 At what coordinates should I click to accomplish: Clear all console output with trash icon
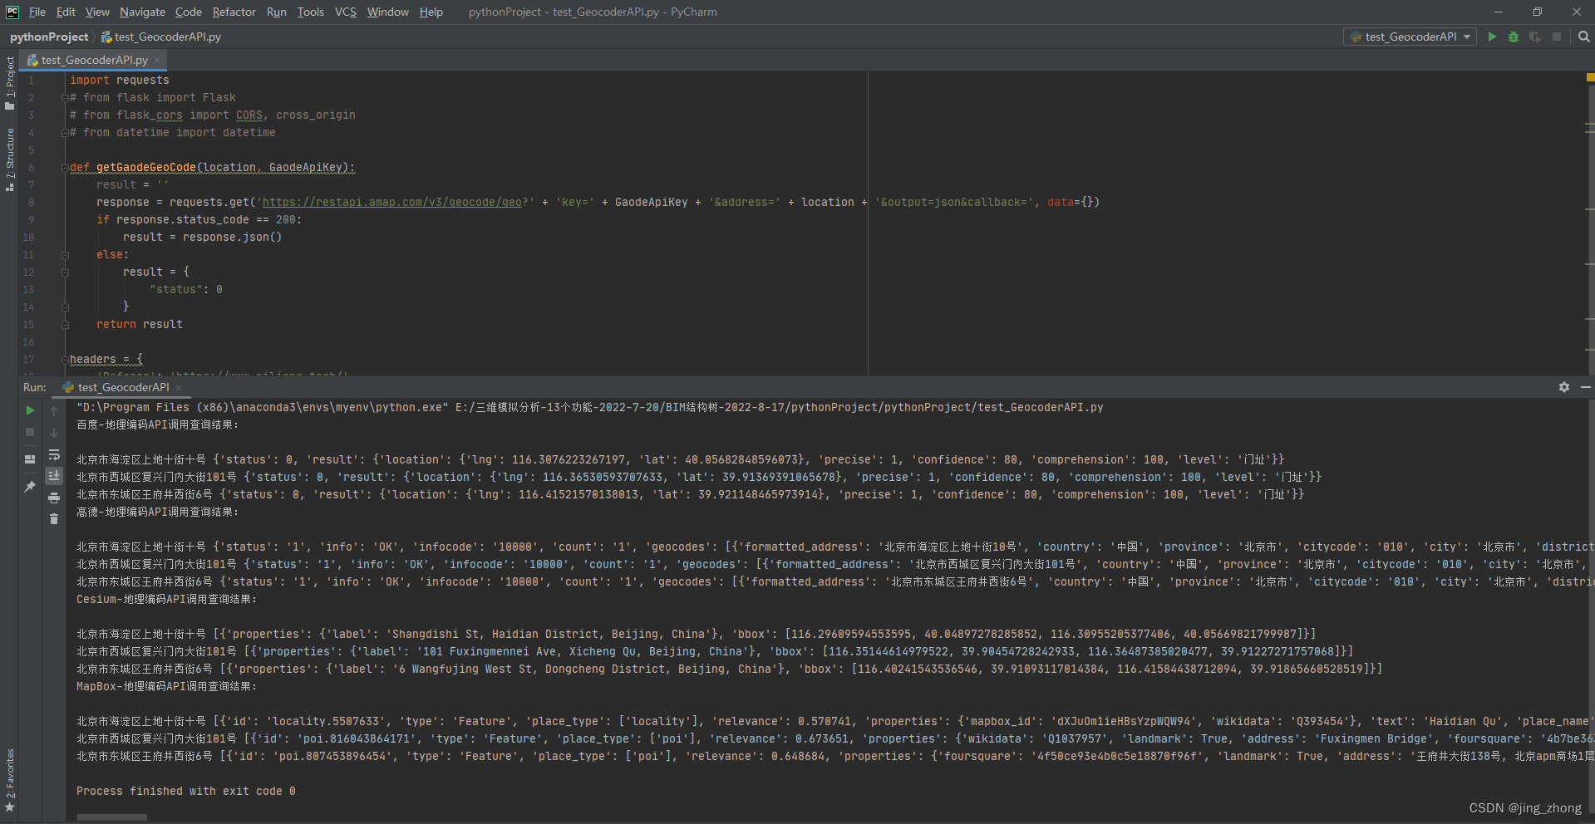[54, 519]
